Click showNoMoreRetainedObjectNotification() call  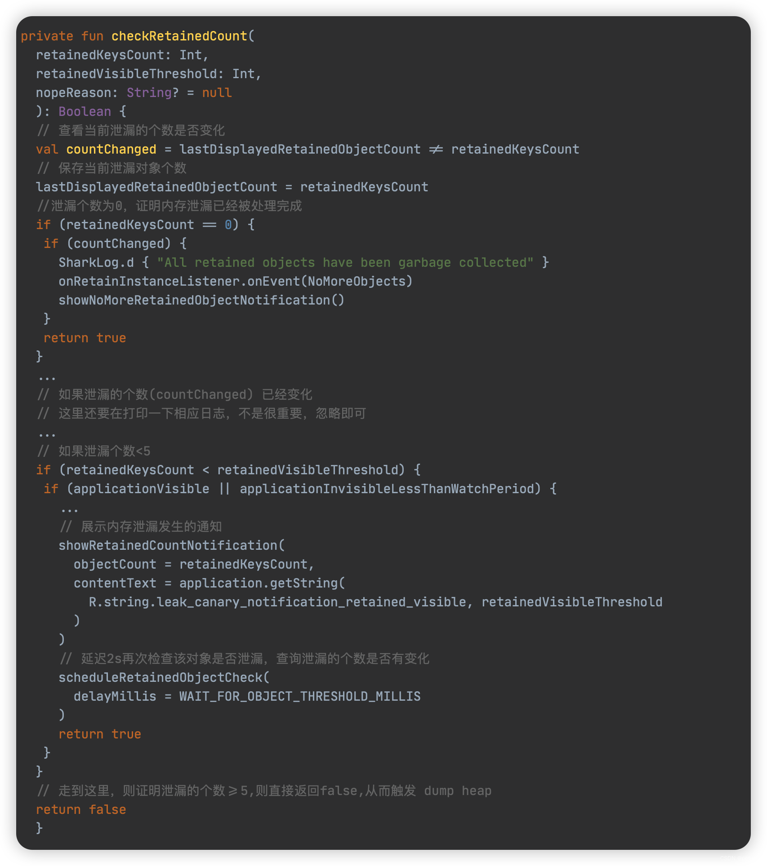coord(201,300)
